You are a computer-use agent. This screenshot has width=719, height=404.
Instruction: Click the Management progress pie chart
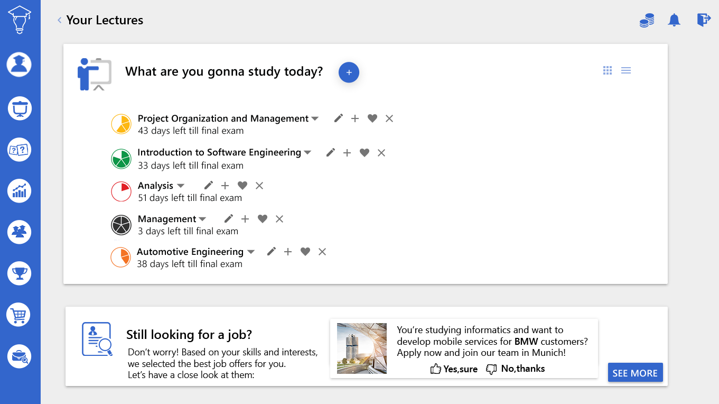click(x=121, y=225)
